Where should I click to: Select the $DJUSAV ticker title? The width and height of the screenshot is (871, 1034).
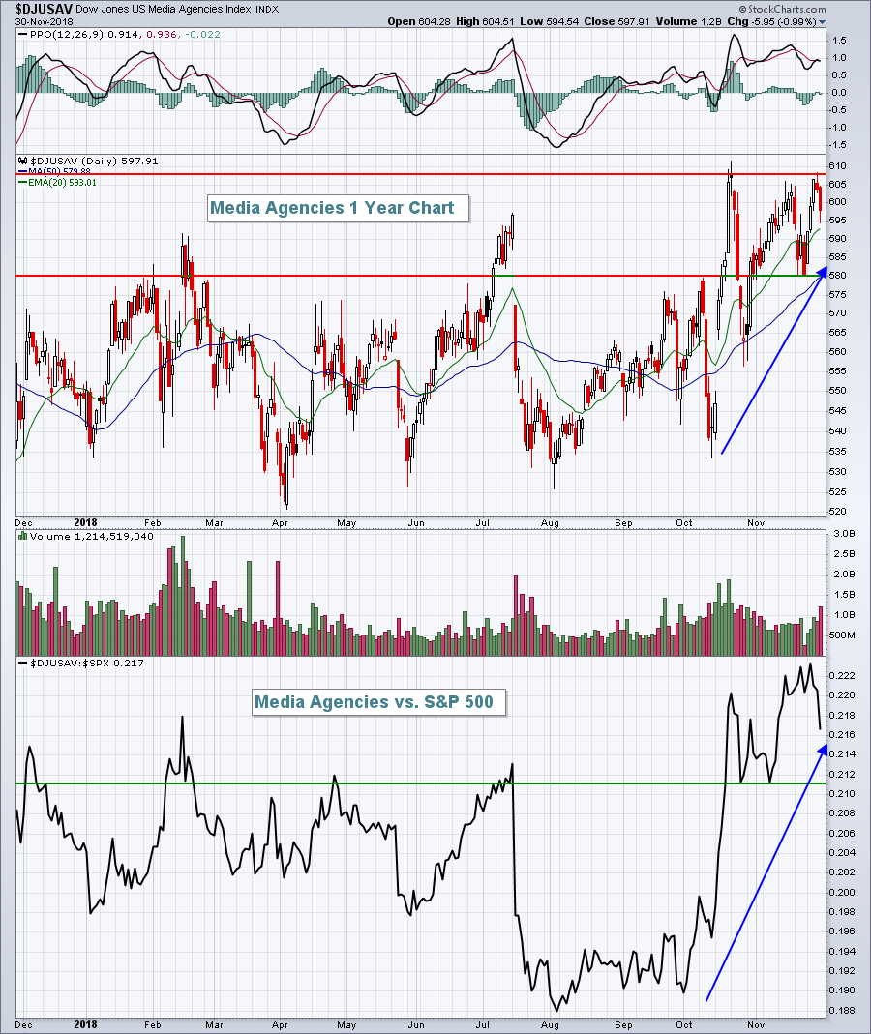point(44,10)
